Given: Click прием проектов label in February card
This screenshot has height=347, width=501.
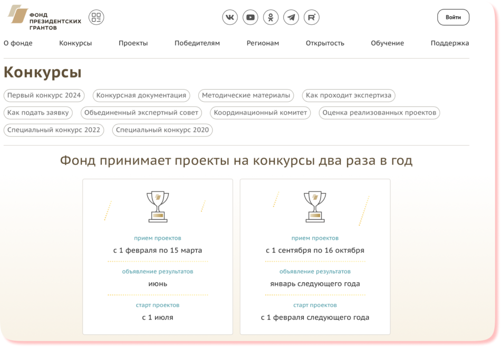Looking at the screenshot, I should (x=158, y=238).
